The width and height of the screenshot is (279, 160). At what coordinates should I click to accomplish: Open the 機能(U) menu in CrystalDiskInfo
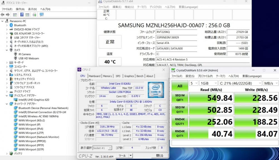pyautogui.click(x=129, y=7)
